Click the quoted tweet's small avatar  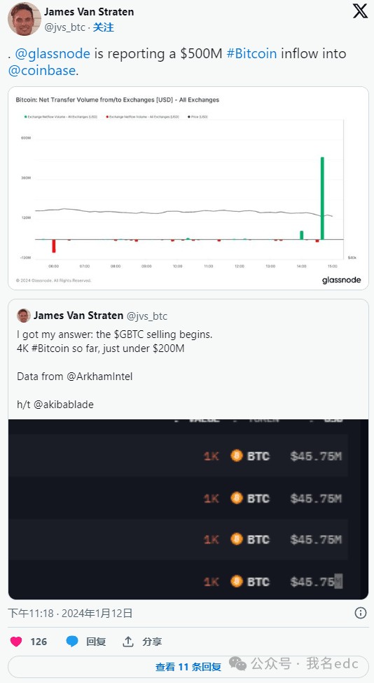[24, 316]
